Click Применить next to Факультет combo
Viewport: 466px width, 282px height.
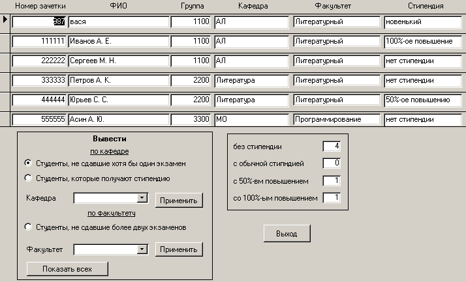(x=179, y=249)
